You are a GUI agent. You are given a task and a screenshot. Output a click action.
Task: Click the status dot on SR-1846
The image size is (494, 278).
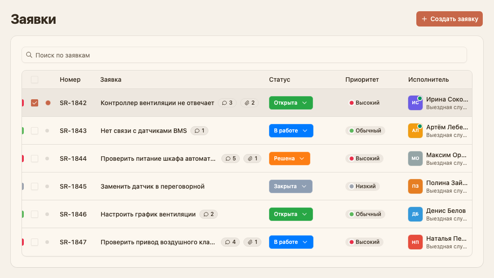(47, 214)
